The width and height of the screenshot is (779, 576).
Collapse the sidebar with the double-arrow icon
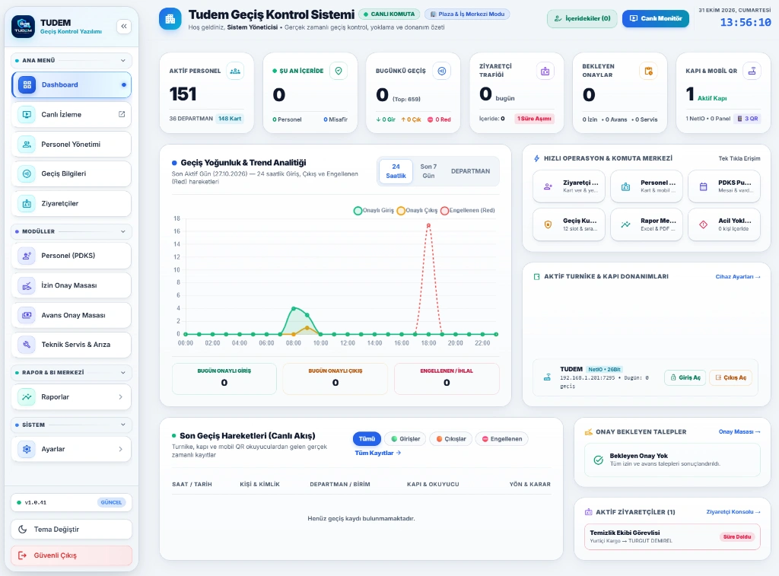click(124, 26)
